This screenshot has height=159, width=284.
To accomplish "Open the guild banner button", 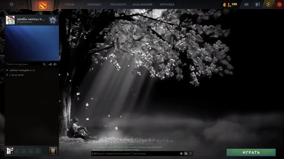I will coord(53,151).
